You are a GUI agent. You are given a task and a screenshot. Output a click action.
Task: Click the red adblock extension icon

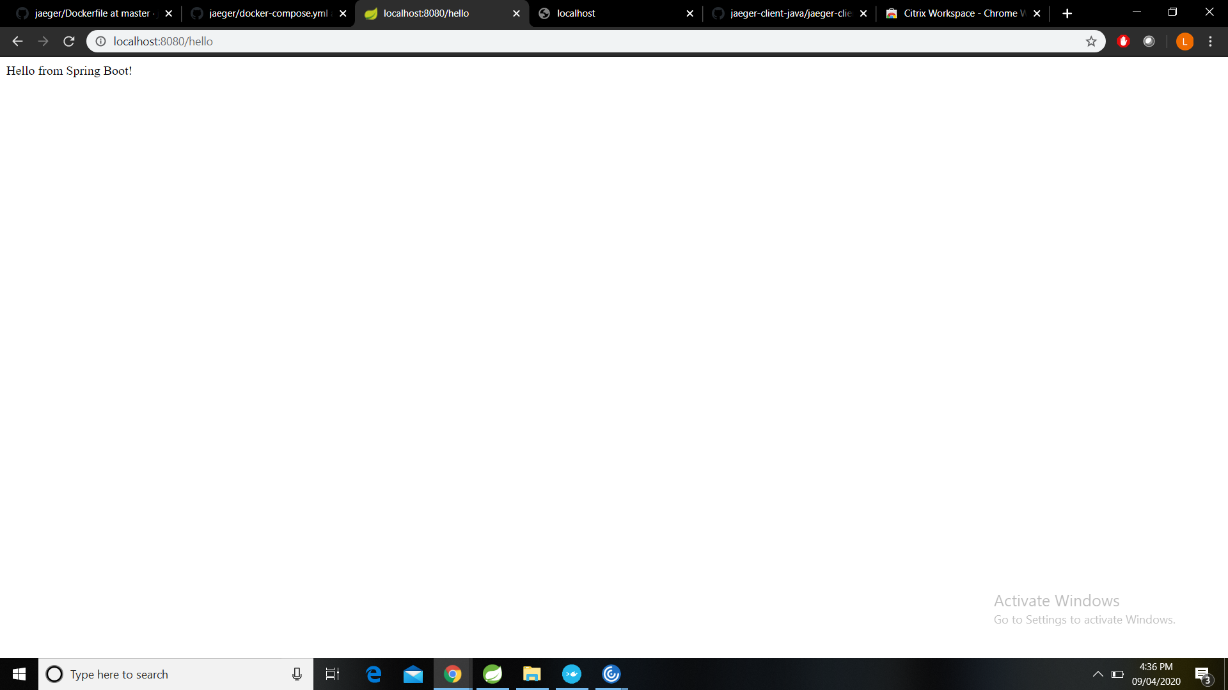[1123, 41]
